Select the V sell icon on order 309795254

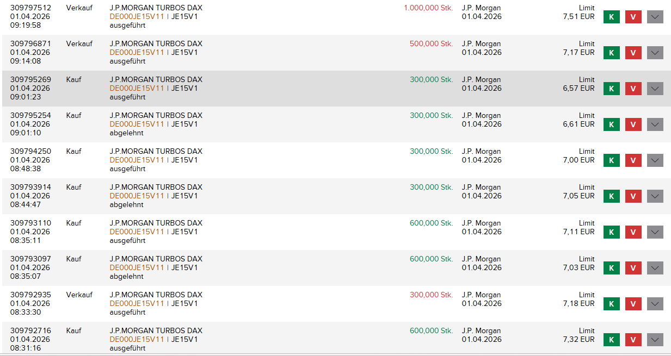(633, 124)
